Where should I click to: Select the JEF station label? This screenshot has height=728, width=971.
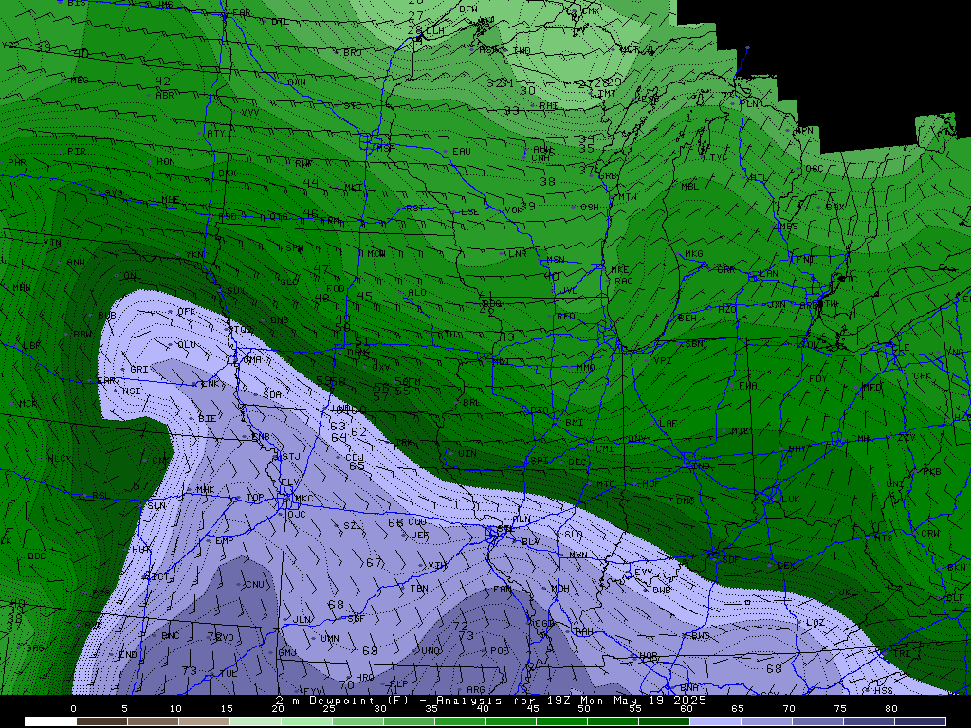[x=420, y=536]
